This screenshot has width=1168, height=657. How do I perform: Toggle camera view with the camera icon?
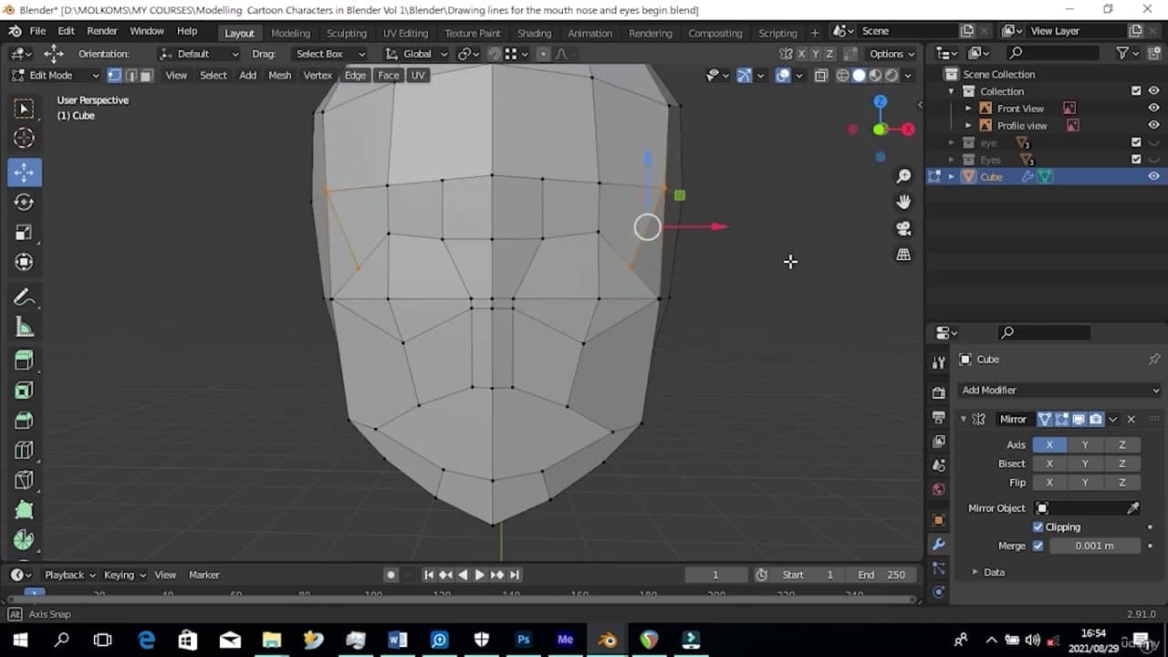point(903,228)
